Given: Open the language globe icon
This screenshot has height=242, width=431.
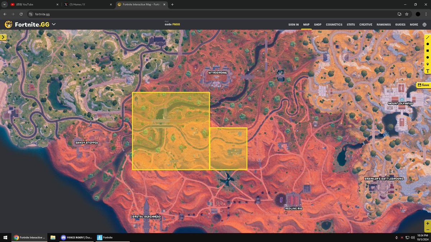Looking at the screenshot, I should (x=425, y=24).
